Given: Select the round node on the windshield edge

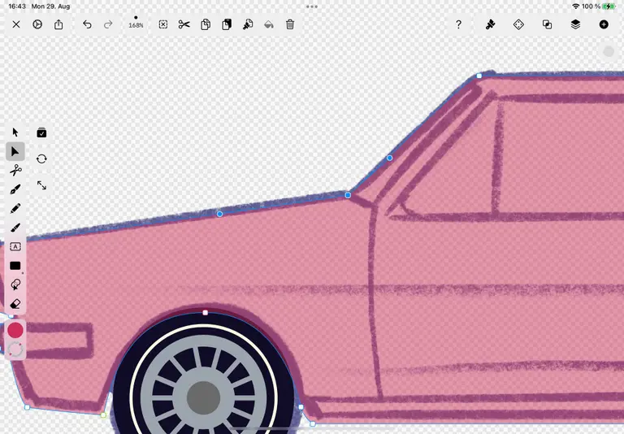Looking at the screenshot, I should click(x=390, y=158).
